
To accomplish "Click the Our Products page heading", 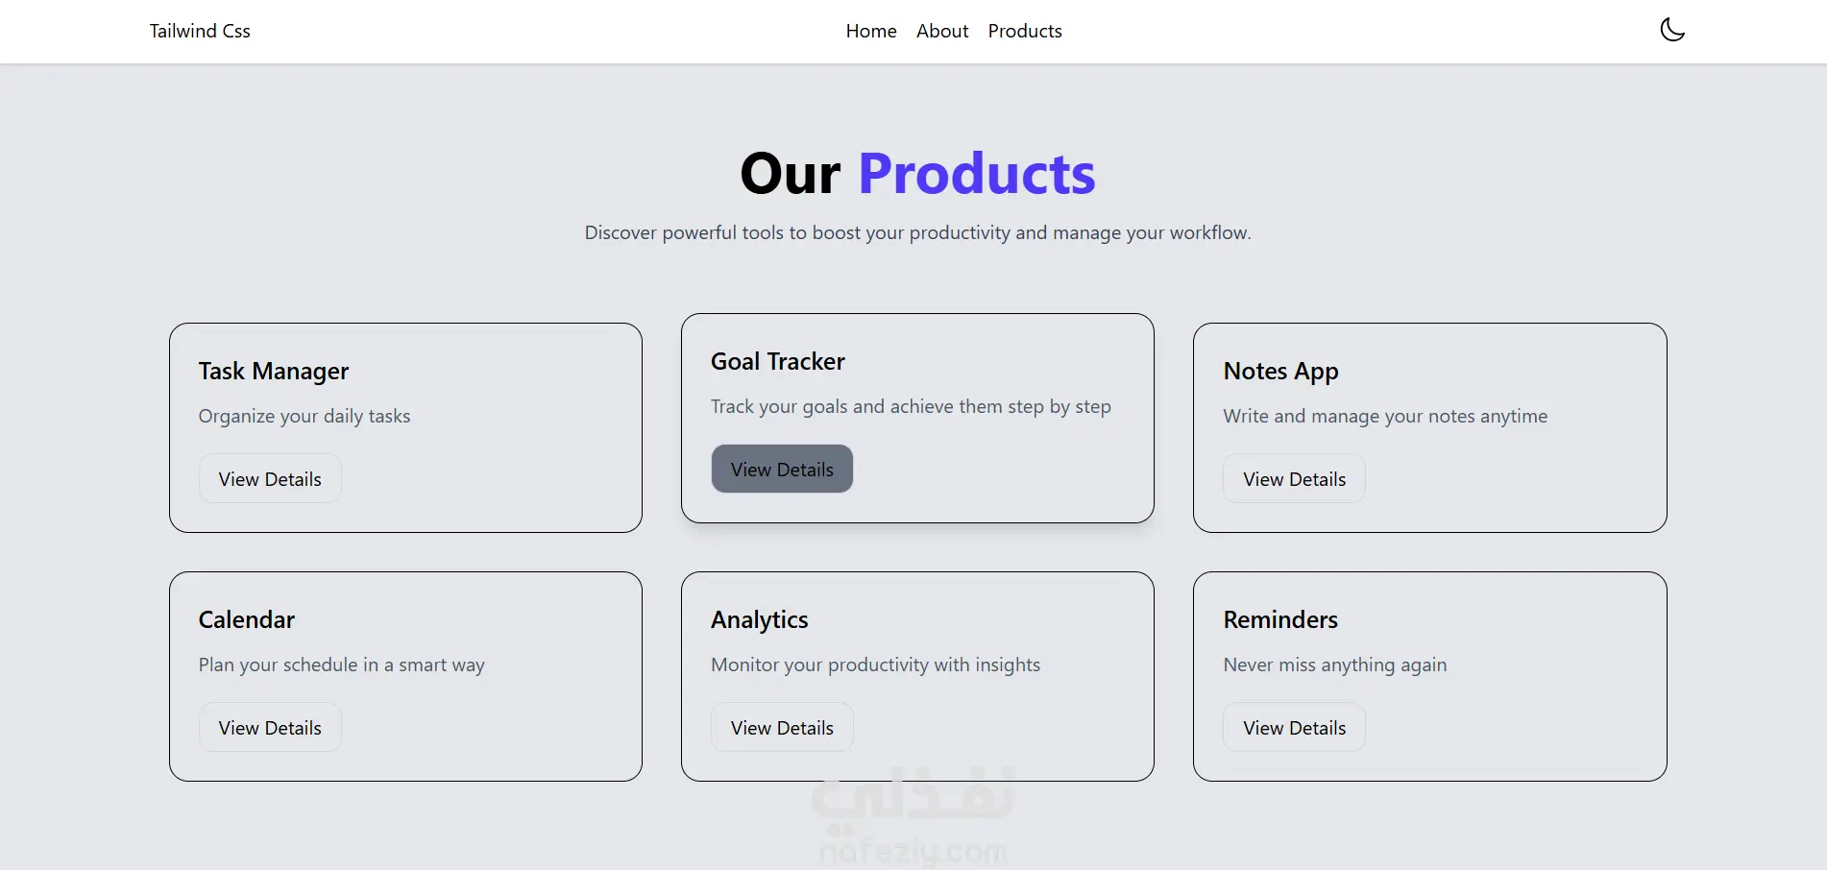I will pyautogui.click(x=917, y=174).
